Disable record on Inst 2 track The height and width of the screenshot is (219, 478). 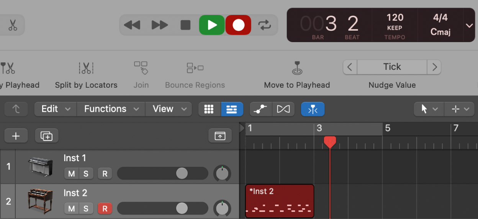tap(105, 209)
